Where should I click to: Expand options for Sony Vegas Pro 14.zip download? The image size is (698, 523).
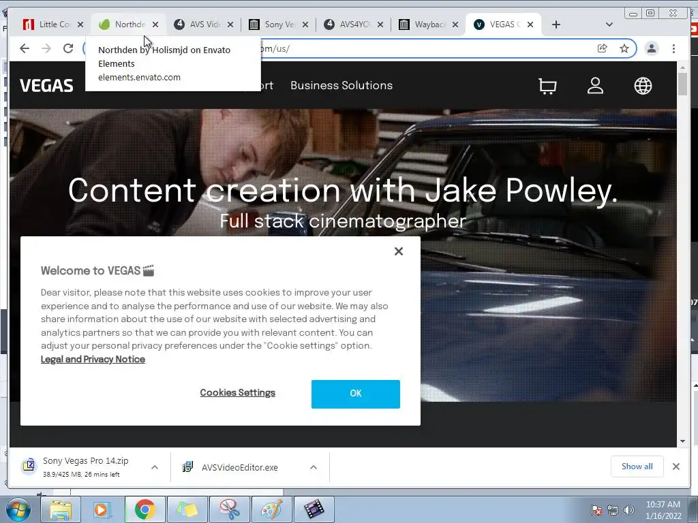[x=155, y=467]
